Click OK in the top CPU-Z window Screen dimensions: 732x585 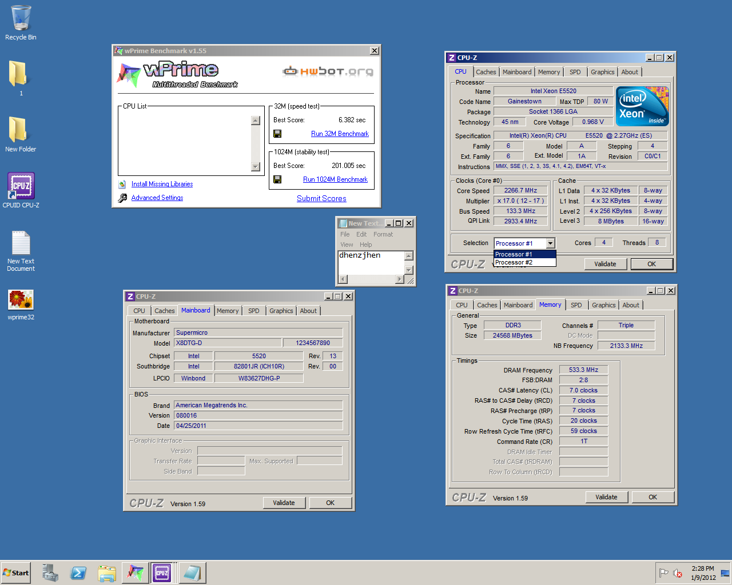click(652, 264)
